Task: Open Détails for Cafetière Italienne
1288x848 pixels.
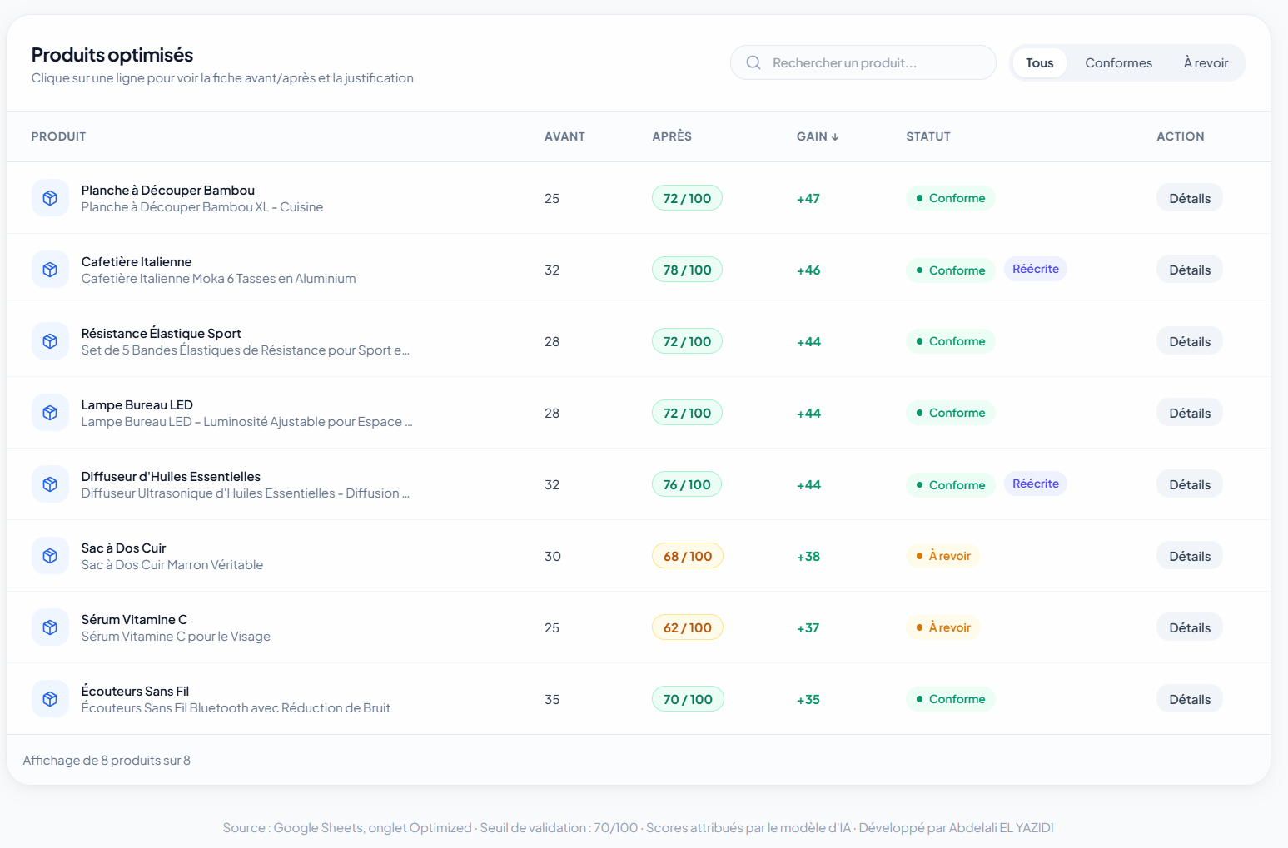Action: pyautogui.click(x=1189, y=270)
